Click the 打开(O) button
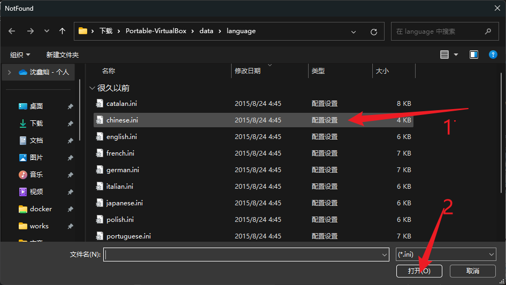The image size is (506, 285). pyautogui.click(x=419, y=271)
